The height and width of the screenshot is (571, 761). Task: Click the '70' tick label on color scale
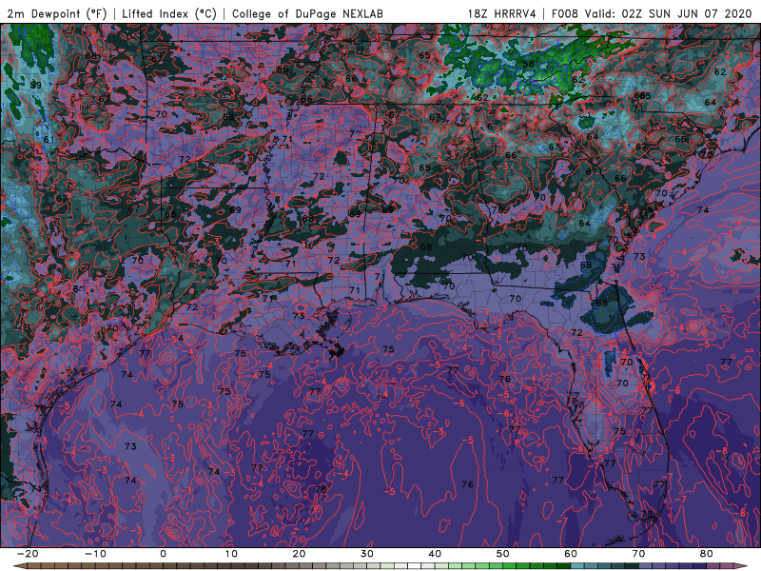(638, 554)
